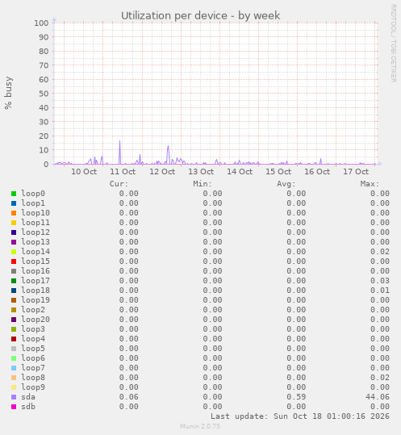
Task: Click the Avg: column header
Action: [286, 184]
